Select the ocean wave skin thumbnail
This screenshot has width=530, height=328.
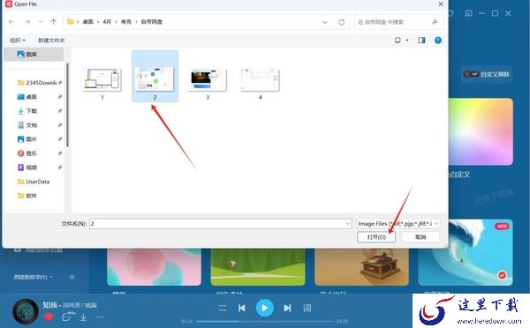coord(466,252)
